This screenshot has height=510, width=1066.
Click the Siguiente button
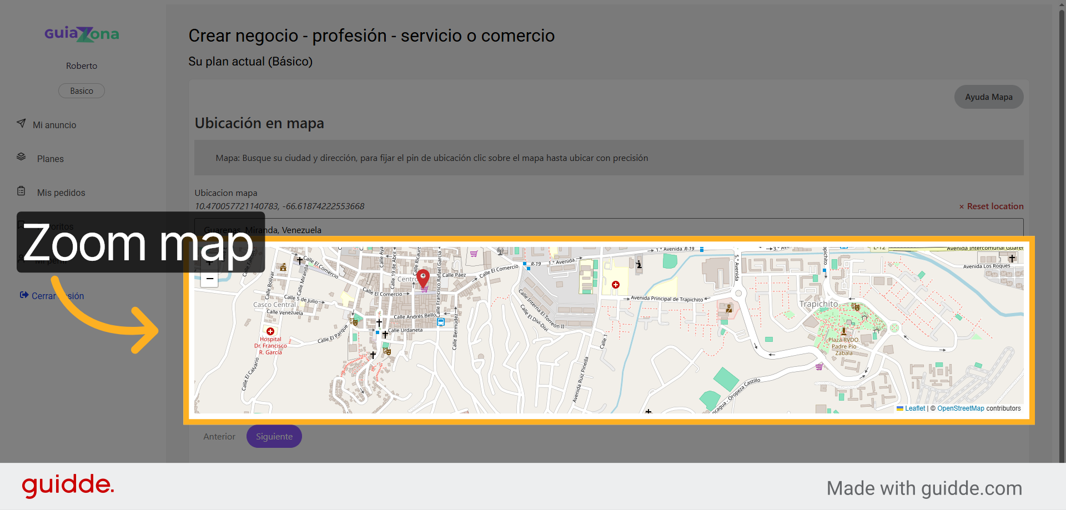pos(274,436)
